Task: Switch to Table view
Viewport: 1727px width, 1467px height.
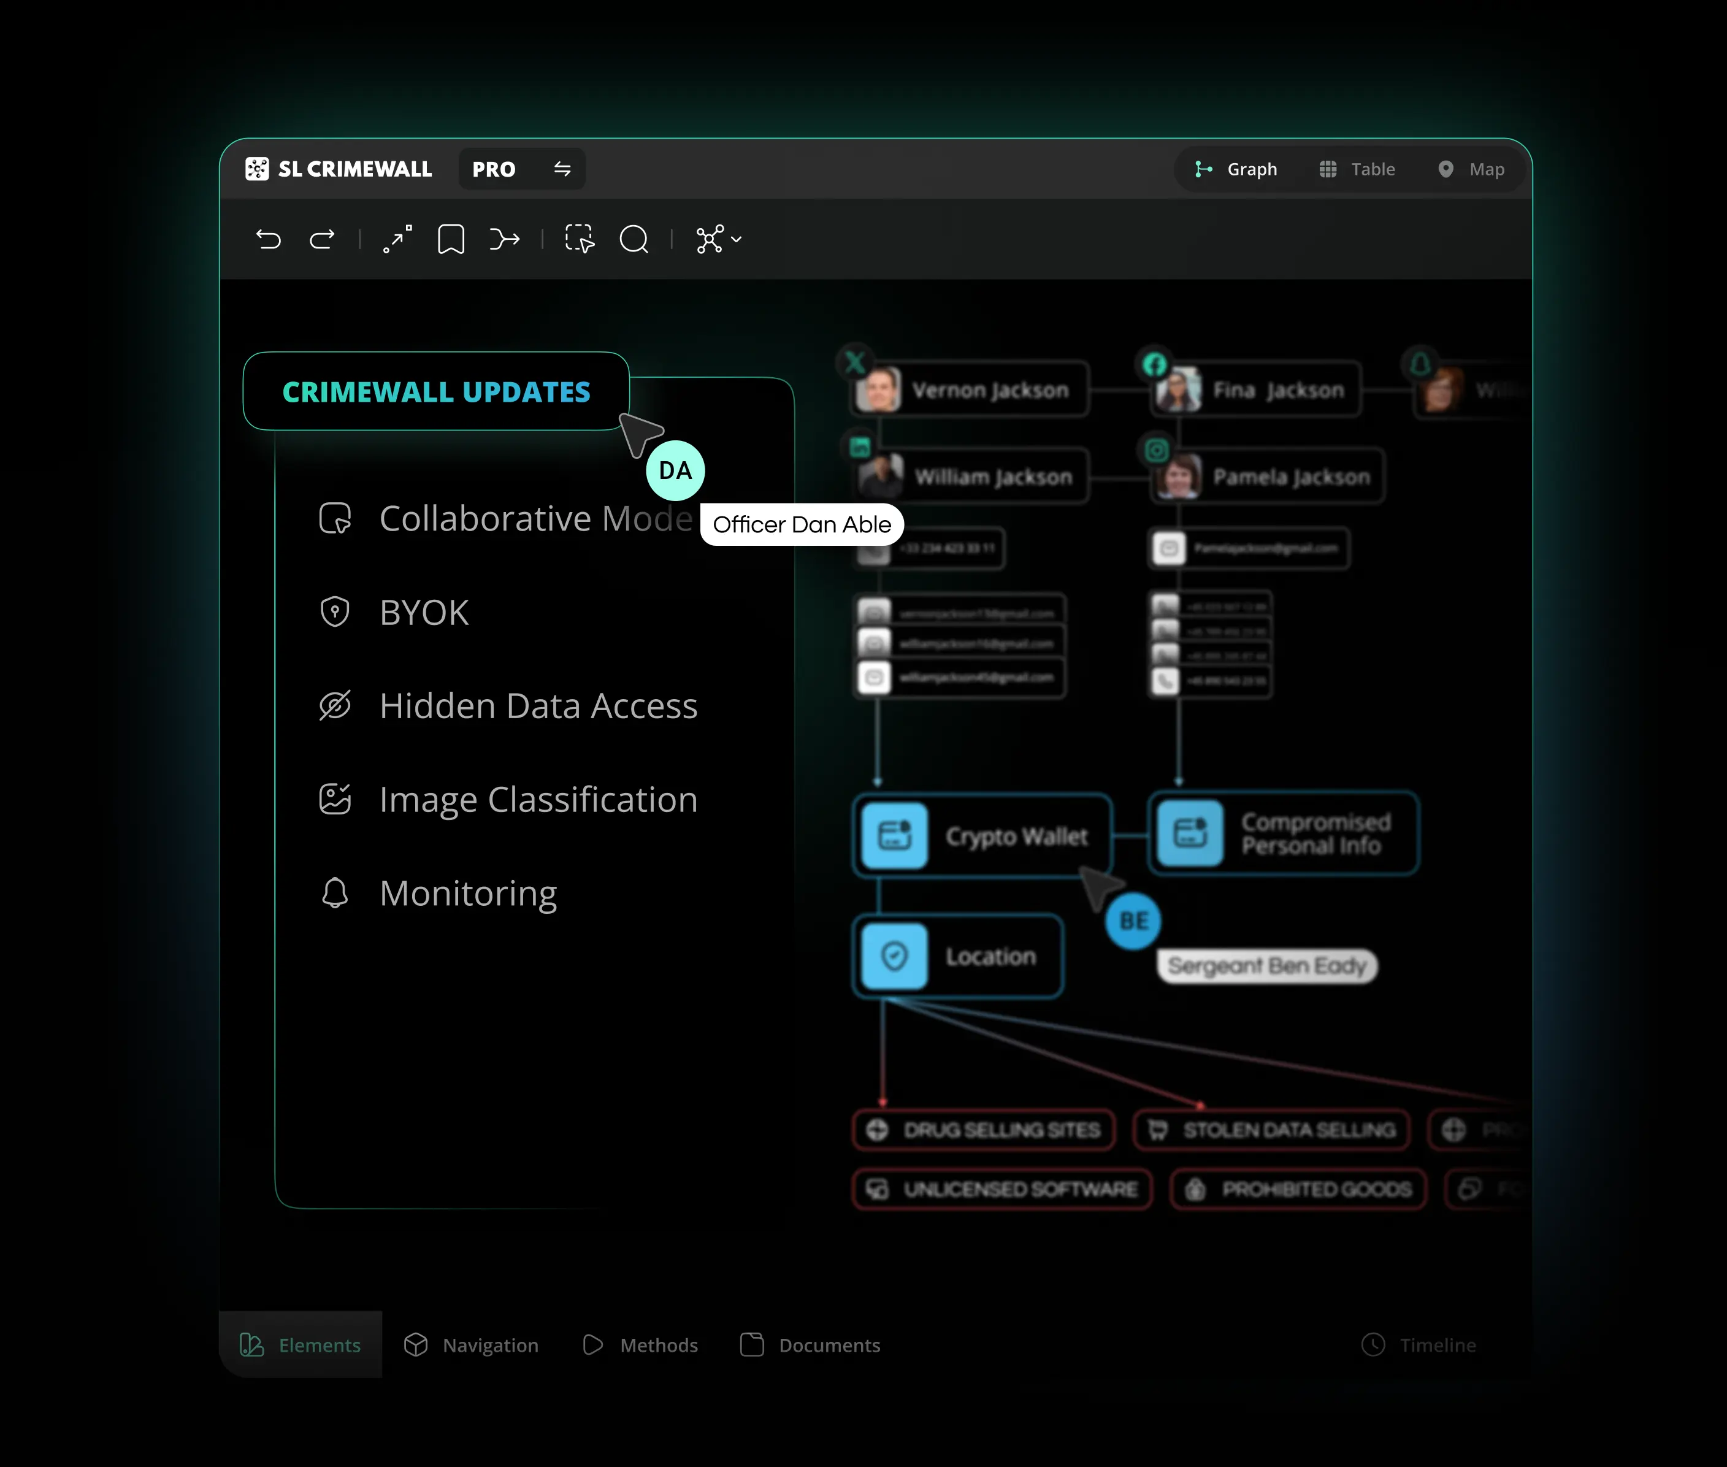Action: coord(1357,169)
